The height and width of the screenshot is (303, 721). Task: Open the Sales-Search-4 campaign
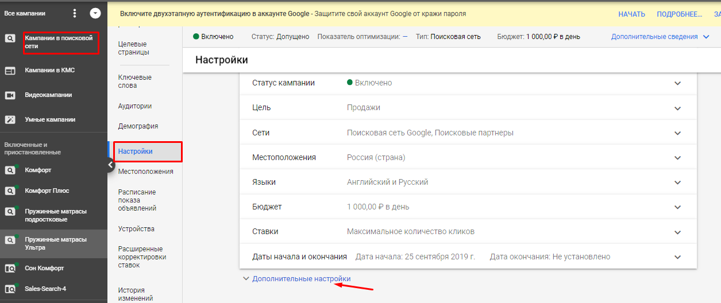click(45, 289)
